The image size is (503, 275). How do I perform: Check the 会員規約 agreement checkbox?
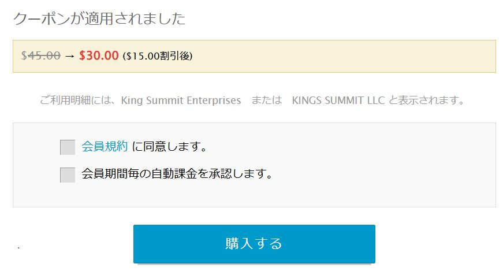click(x=68, y=147)
